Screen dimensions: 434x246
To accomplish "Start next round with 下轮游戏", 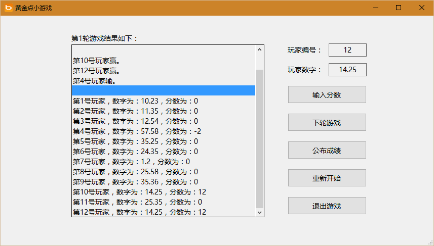I will click(327, 122).
